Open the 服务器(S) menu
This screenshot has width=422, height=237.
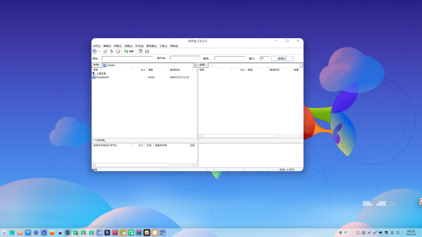pos(151,46)
